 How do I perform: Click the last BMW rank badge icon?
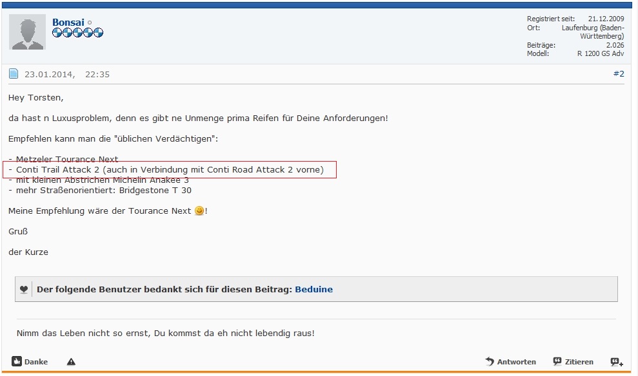tap(98, 33)
